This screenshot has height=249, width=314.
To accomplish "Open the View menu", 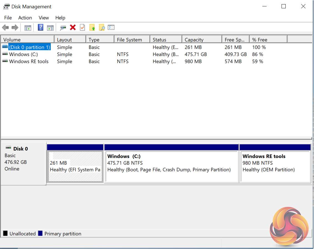I will pos(44,18).
